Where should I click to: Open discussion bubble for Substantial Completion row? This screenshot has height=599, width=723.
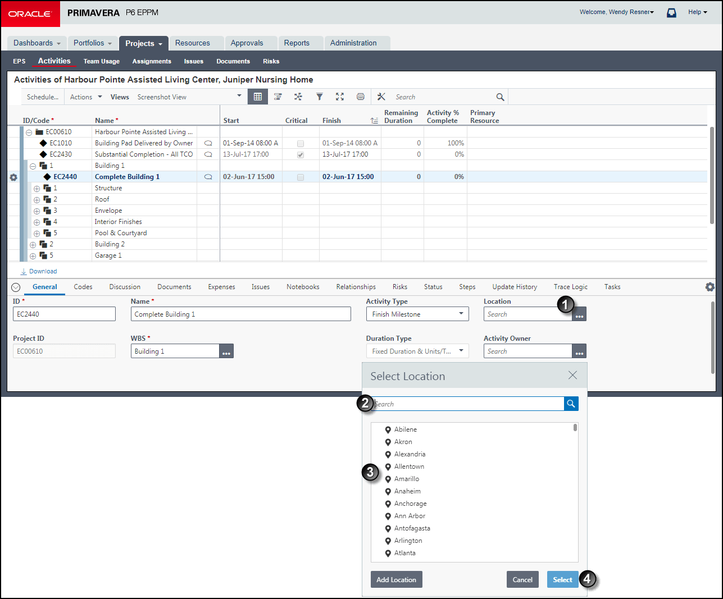[x=208, y=154]
